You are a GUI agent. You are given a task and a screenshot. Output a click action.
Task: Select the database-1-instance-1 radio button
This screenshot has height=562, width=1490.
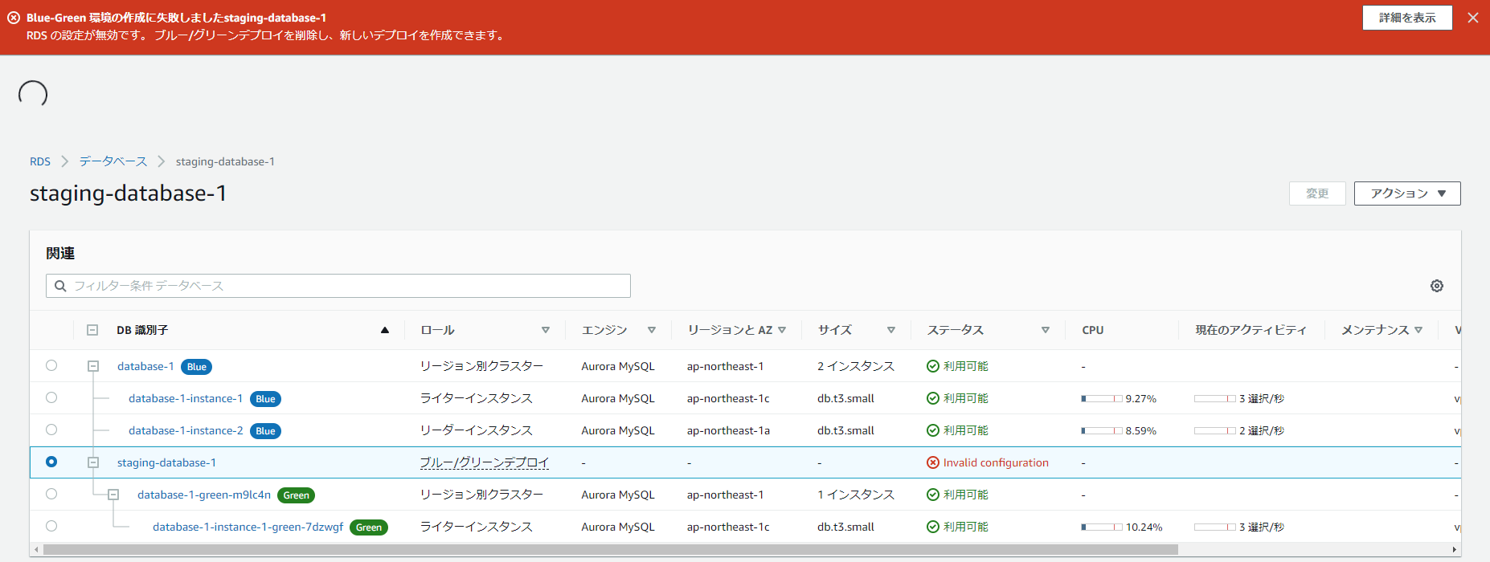(51, 397)
